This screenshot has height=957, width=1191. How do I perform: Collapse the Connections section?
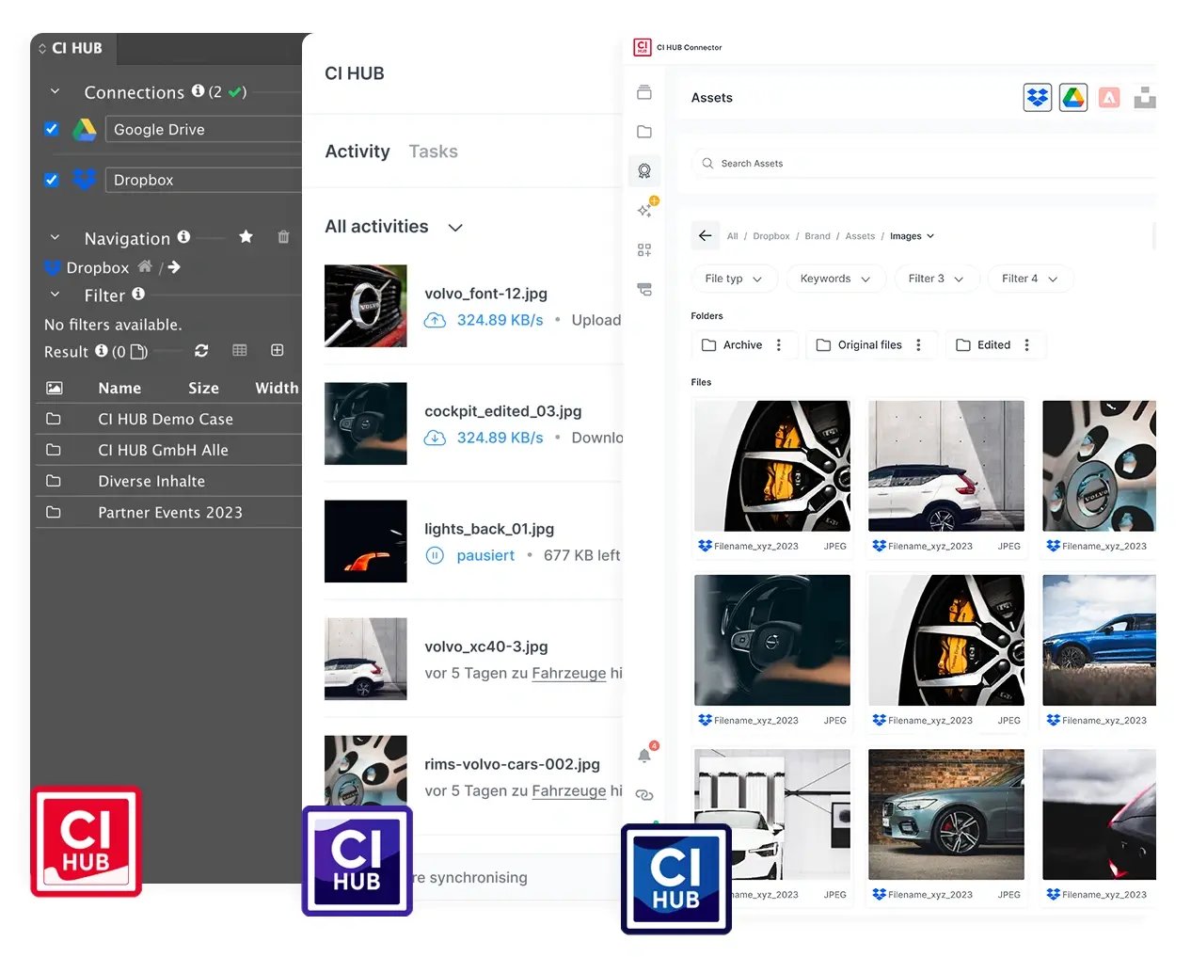tap(55, 92)
